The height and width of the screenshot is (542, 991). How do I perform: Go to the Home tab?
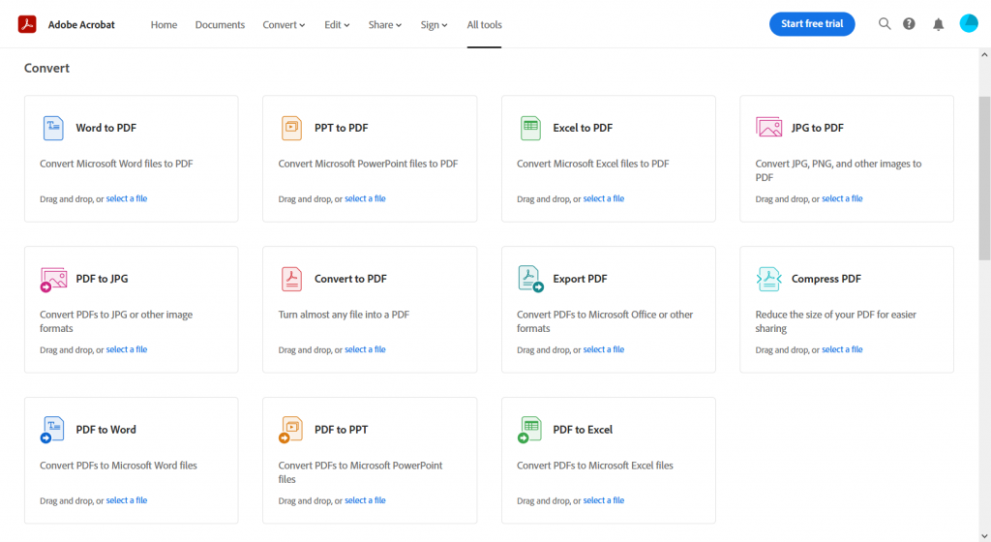click(164, 24)
